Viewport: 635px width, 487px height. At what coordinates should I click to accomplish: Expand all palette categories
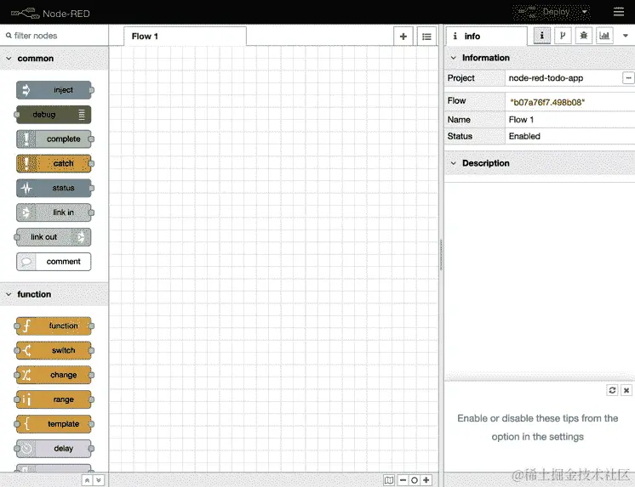(99, 480)
